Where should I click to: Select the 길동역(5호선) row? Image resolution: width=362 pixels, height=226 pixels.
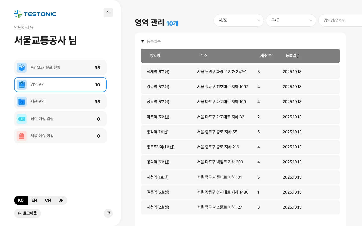point(240,192)
